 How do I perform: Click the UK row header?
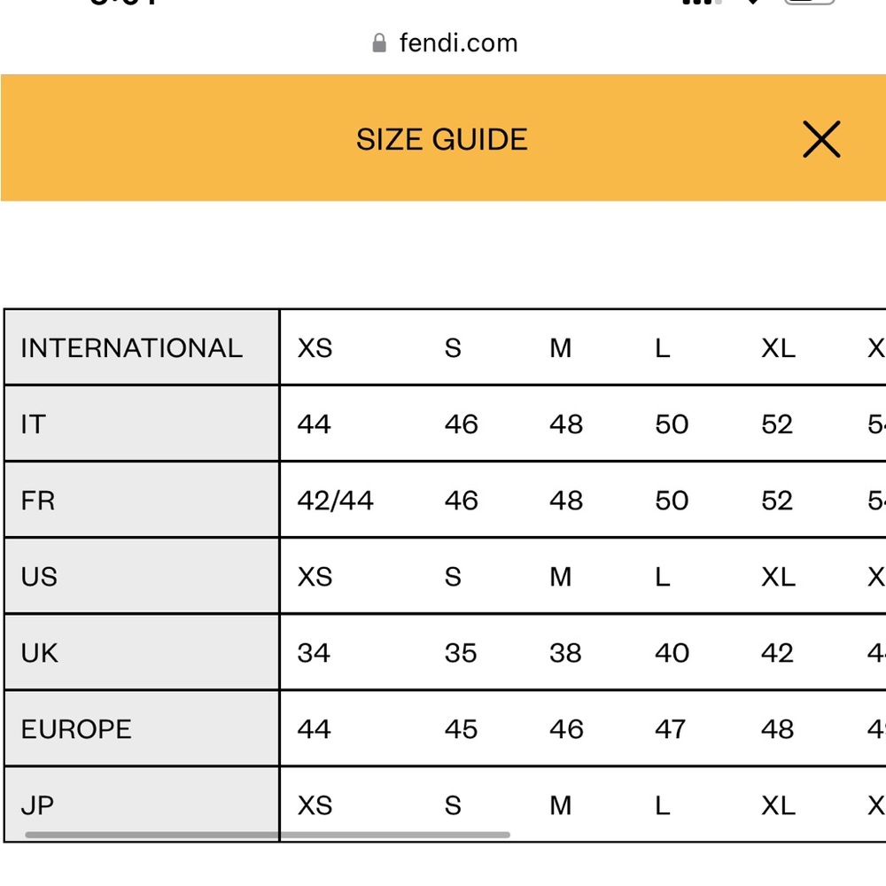coord(39,653)
